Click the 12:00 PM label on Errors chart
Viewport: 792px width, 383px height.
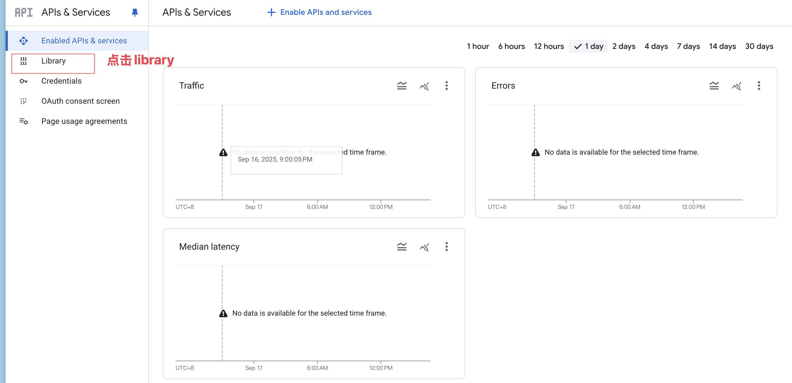pyautogui.click(x=693, y=207)
